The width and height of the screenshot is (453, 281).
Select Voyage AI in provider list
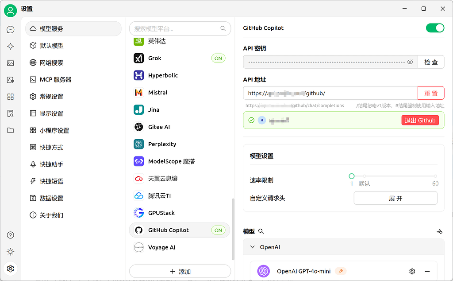180,247
